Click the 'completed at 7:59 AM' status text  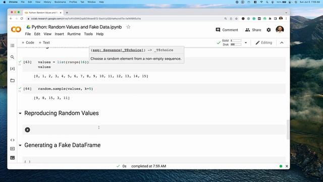tap(148, 166)
